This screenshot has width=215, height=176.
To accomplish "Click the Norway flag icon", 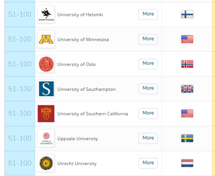I will click(x=187, y=64).
